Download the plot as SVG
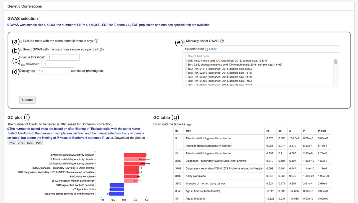358x203 pixels. click(x=30, y=143)
